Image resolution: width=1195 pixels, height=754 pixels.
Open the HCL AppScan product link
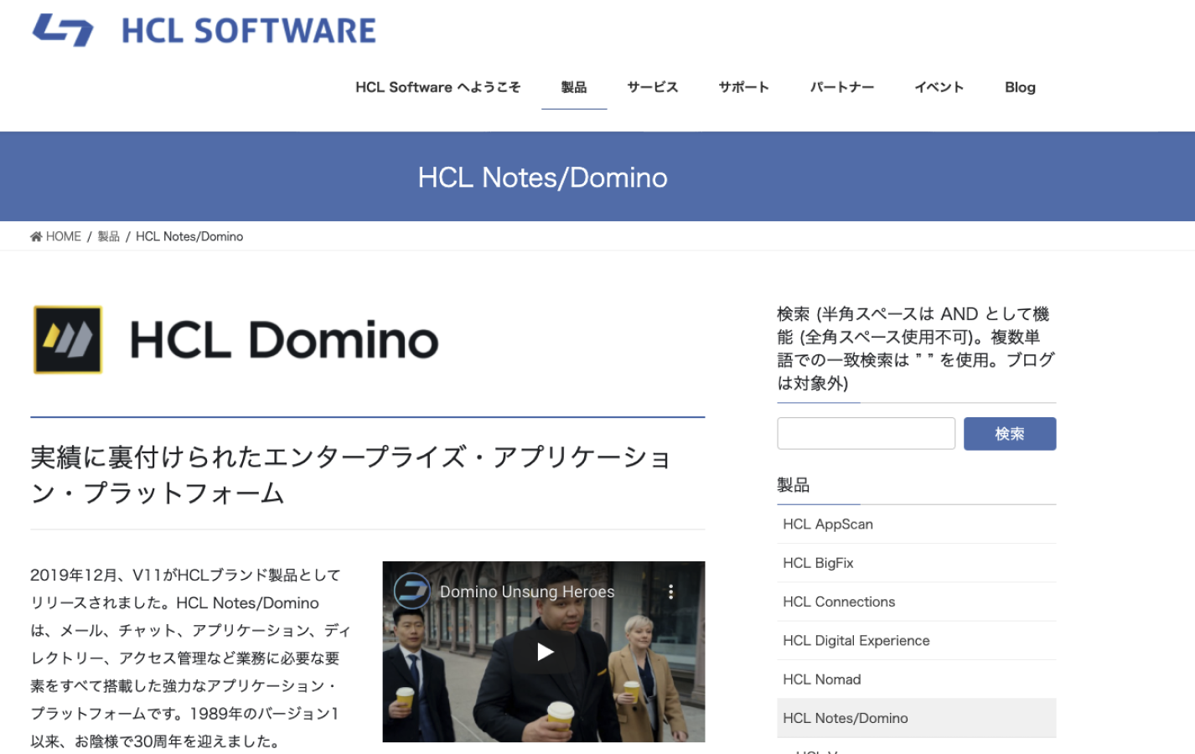point(916,524)
